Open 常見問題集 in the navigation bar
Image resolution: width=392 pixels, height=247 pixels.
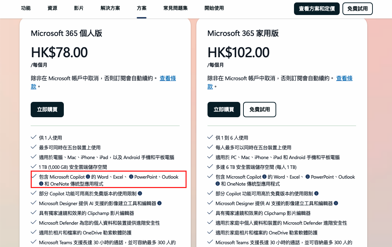click(x=175, y=8)
